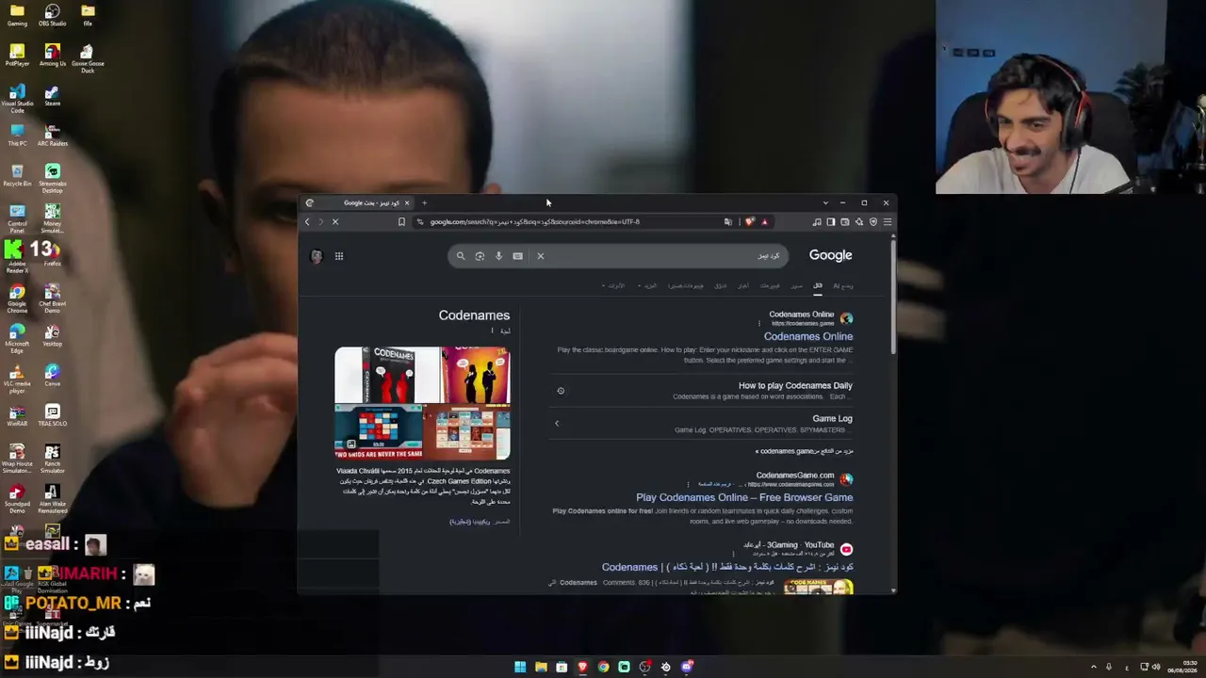Launch PotPlayer desktop shortcut
This screenshot has width=1206, height=678.
17,55
